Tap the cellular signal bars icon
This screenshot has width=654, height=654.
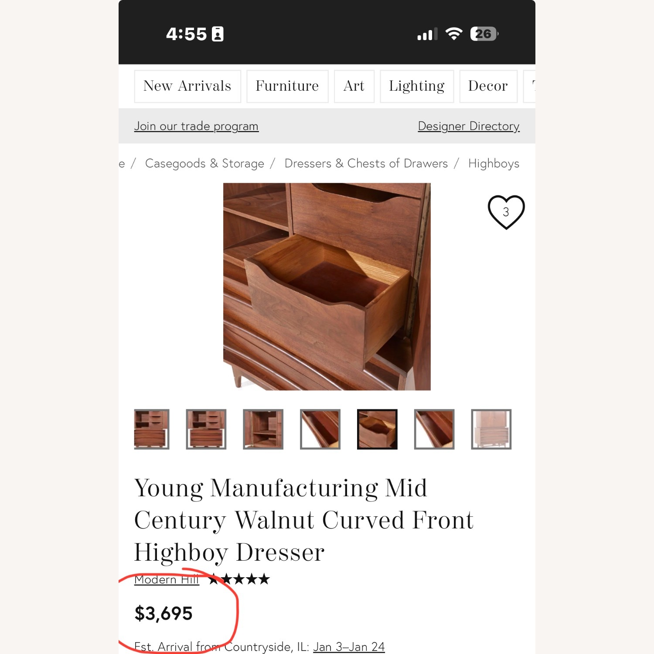[x=425, y=34]
